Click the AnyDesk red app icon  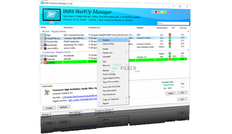point(45,63)
